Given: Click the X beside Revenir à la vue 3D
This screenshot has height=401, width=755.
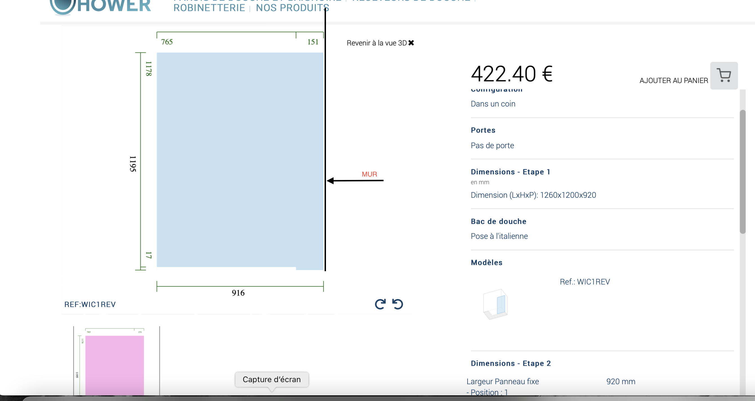Looking at the screenshot, I should [x=411, y=43].
